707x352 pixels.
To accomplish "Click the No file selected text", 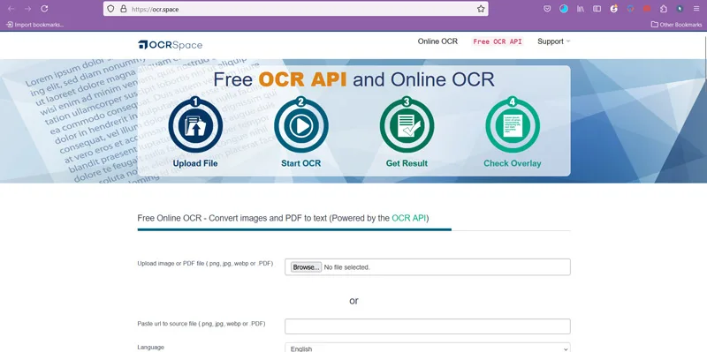I will click(346, 267).
